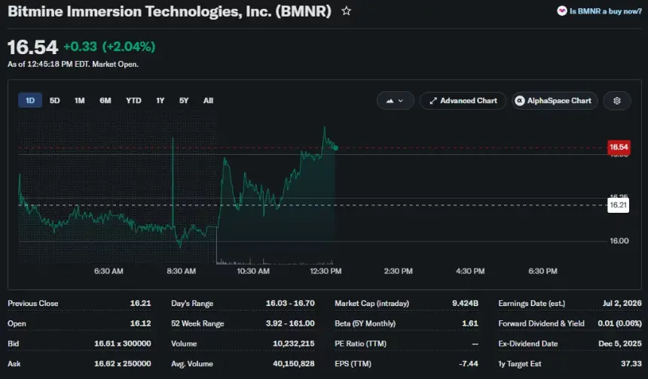Click the 8:30 AM time axis label
Viewport: 648px width, 379px height.
tap(182, 271)
